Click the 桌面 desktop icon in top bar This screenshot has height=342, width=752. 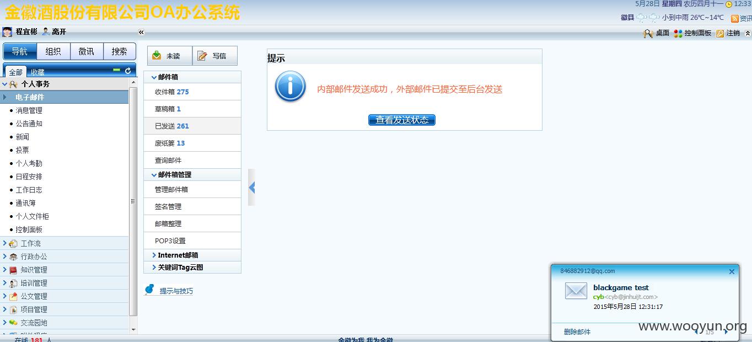click(648, 33)
